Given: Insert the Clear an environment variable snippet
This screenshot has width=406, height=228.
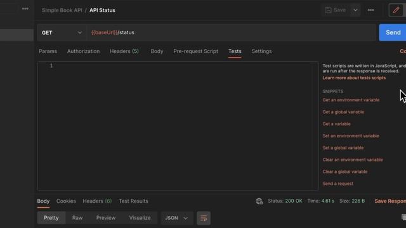Looking at the screenshot, I should (x=353, y=160).
